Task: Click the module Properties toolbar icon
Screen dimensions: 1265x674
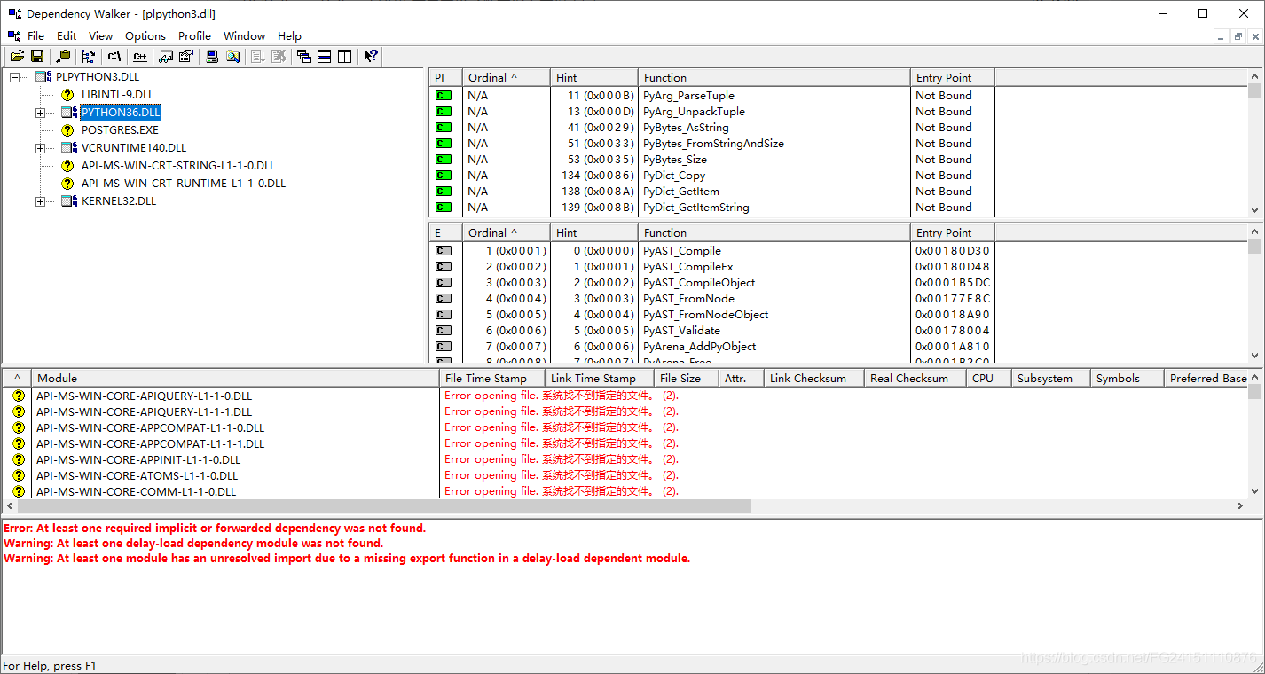Action: tap(186, 56)
